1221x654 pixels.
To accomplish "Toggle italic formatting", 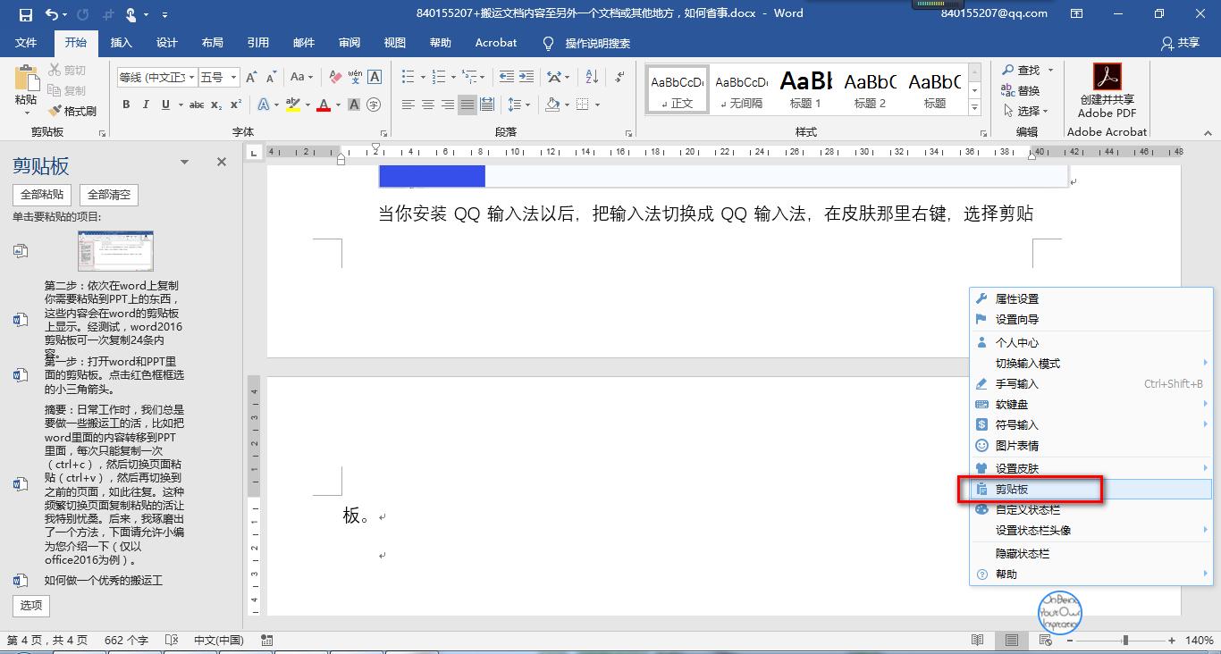I will coord(146,105).
